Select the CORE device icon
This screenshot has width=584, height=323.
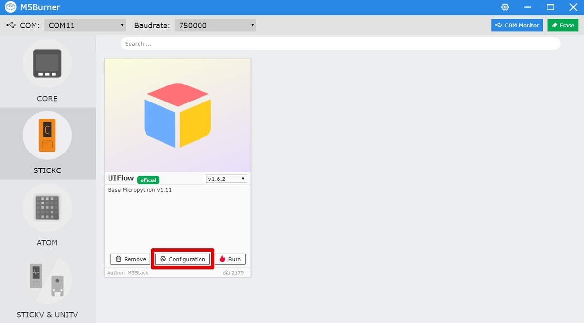47,63
